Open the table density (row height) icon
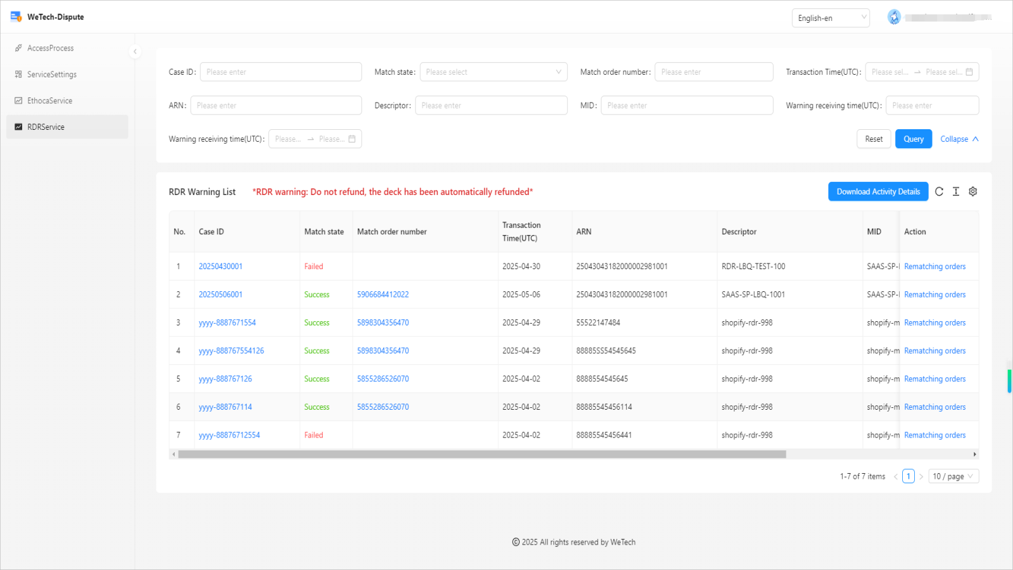 pos(956,192)
